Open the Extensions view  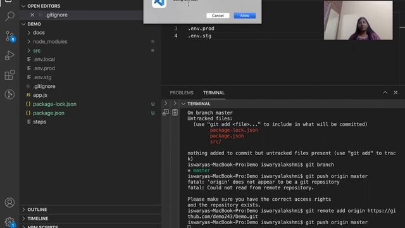point(9,75)
